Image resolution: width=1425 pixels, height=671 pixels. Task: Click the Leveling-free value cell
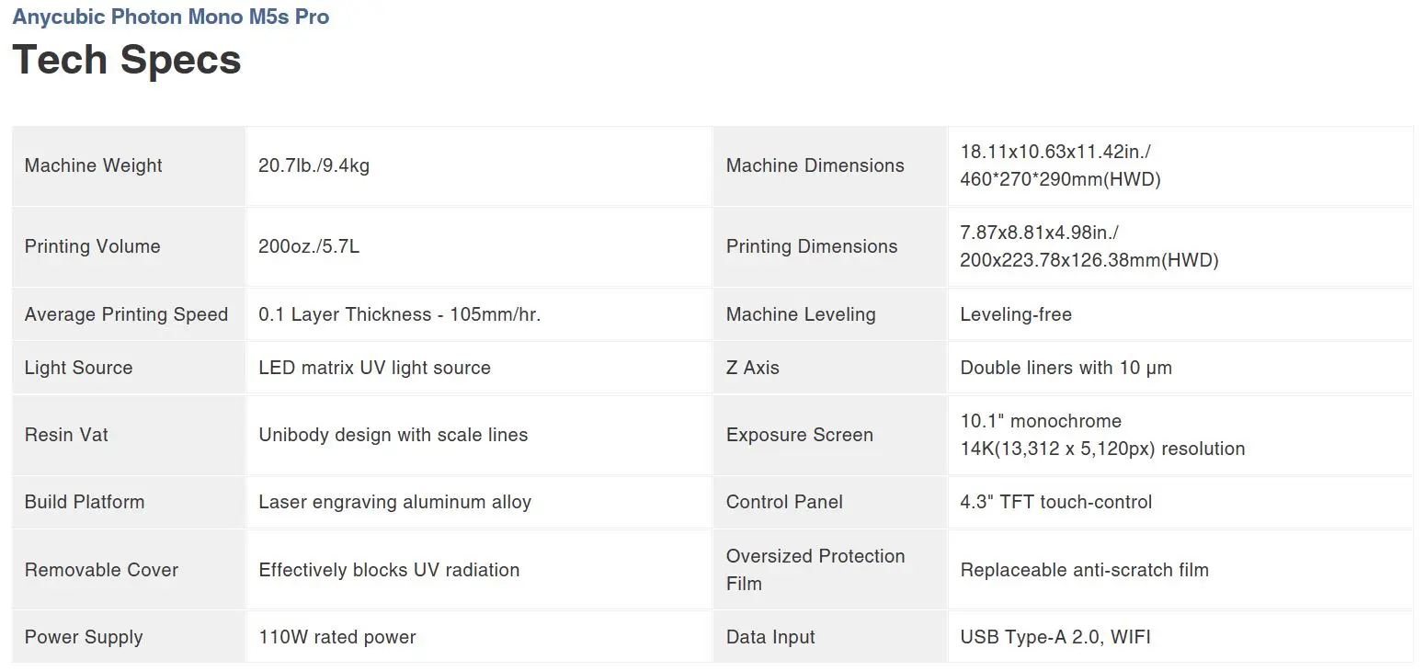click(1016, 314)
